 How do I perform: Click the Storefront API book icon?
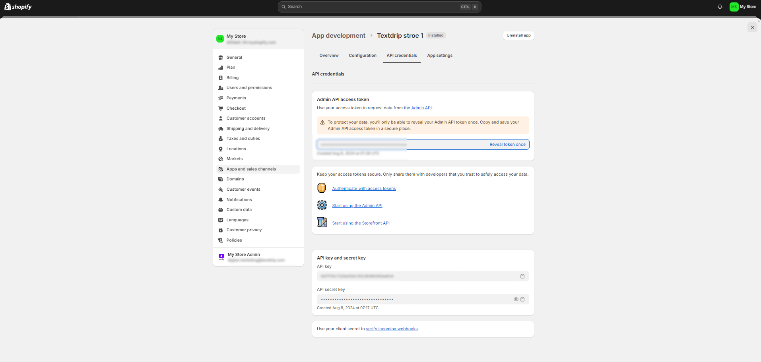[322, 222]
